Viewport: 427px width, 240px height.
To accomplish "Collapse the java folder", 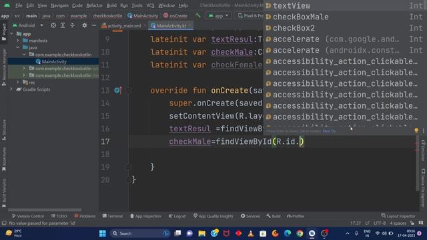I will (18, 47).
